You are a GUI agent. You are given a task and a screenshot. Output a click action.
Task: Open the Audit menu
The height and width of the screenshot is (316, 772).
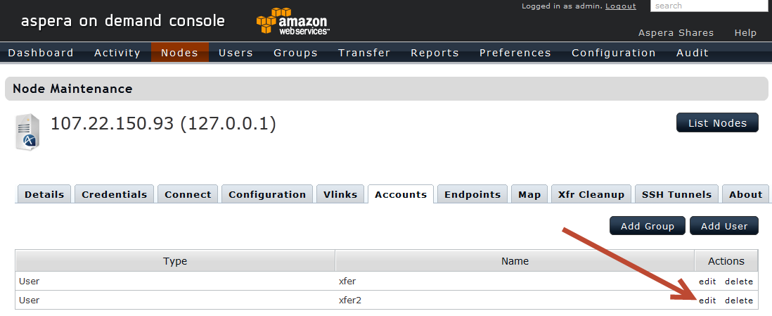[693, 53]
